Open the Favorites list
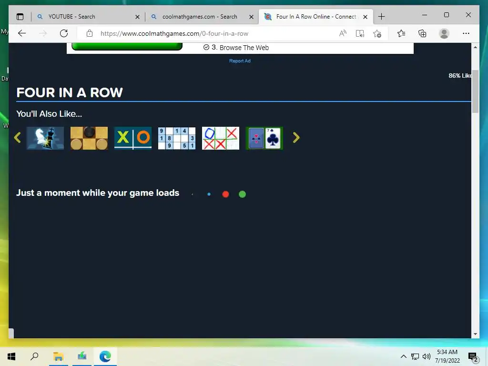This screenshot has width=488, height=366. [401, 33]
